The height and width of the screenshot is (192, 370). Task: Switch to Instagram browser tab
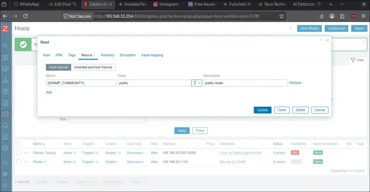tap(166, 4)
